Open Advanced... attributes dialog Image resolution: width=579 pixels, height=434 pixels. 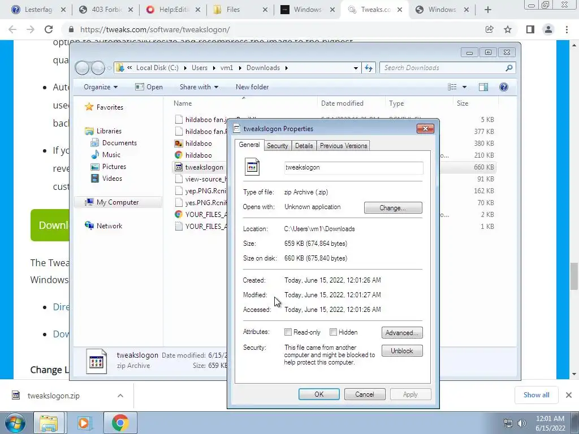402,333
